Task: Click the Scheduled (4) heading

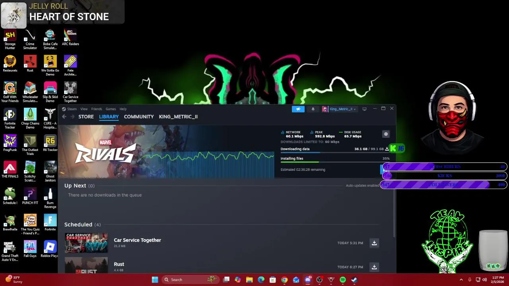Action: (x=82, y=224)
